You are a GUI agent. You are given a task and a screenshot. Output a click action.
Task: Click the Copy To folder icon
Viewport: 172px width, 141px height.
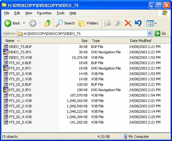(x=118, y=23)
